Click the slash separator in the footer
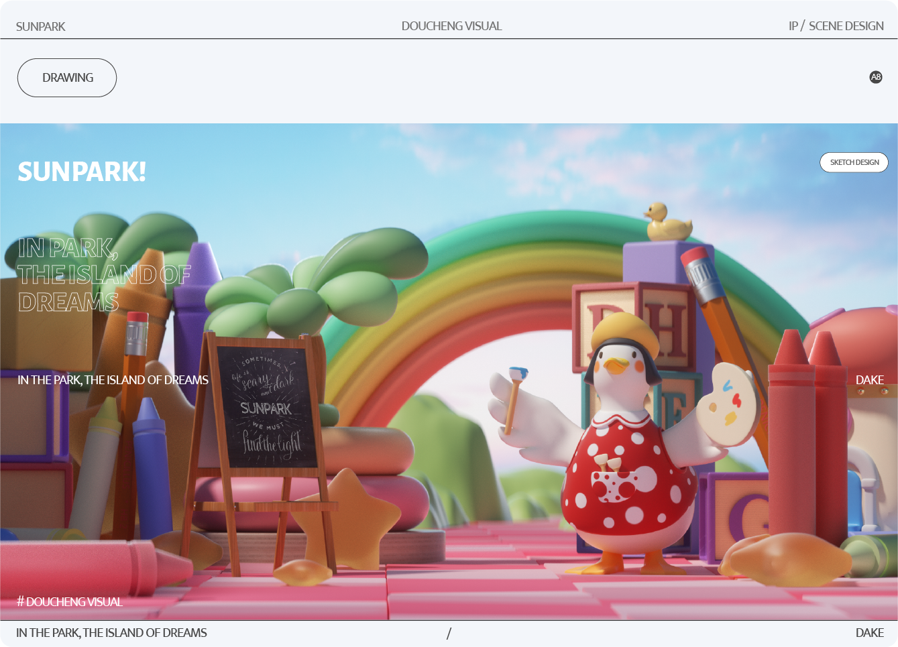 tap(449, 633)
